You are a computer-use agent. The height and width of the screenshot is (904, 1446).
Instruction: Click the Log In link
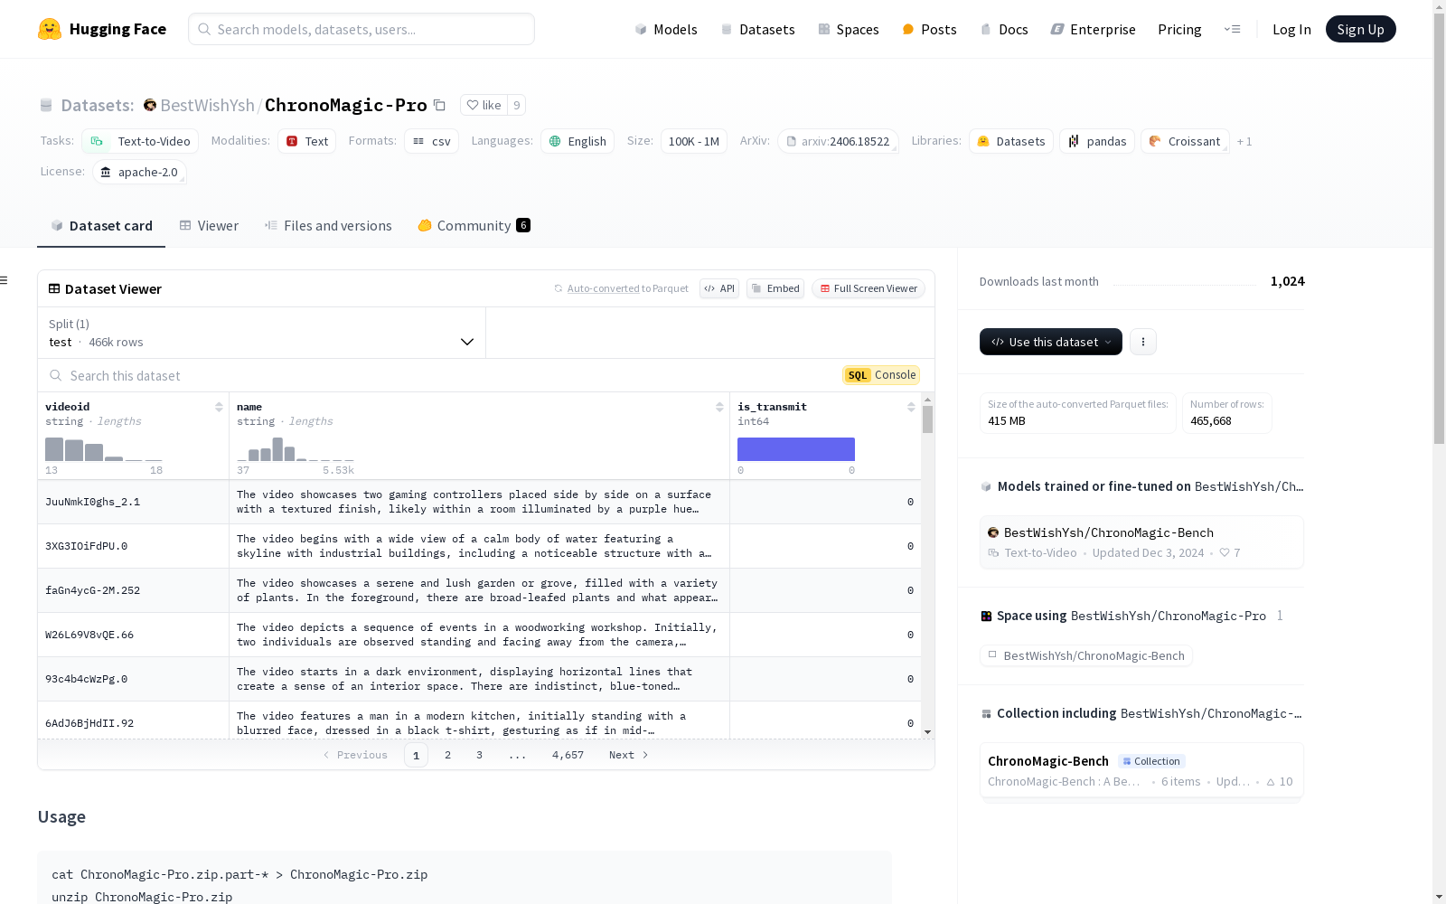tap(1291, 29)
